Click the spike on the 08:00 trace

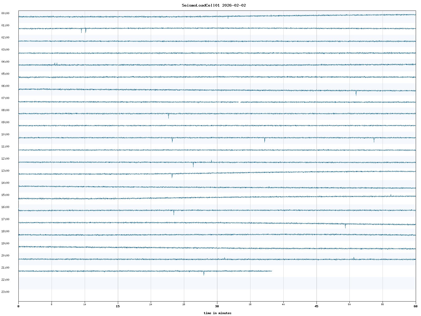[x=169, y=116]
